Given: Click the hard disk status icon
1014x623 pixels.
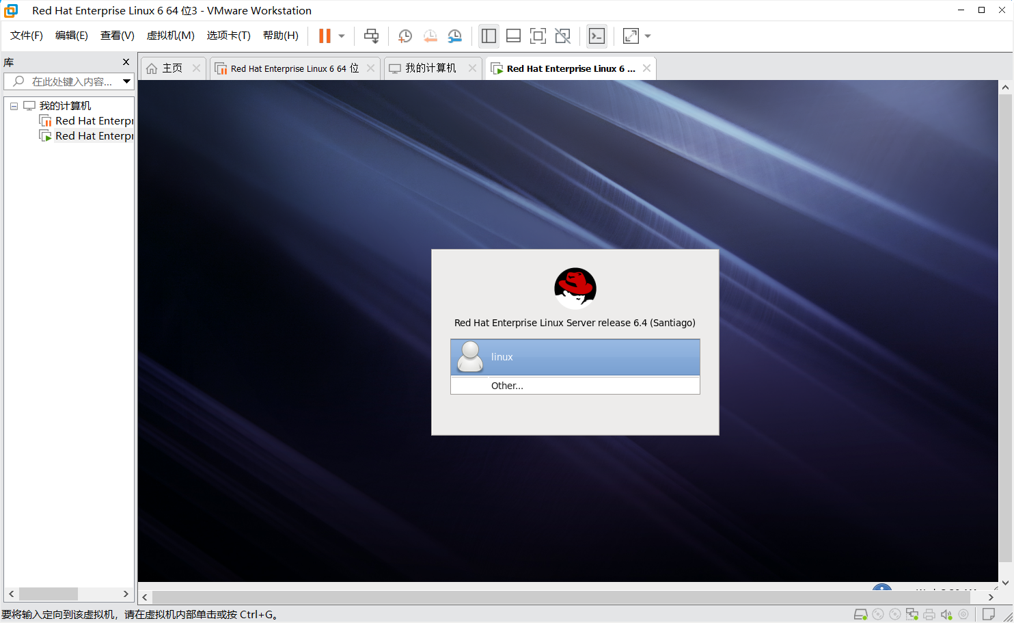Looking at the screenshot, I should coord(861,614).
